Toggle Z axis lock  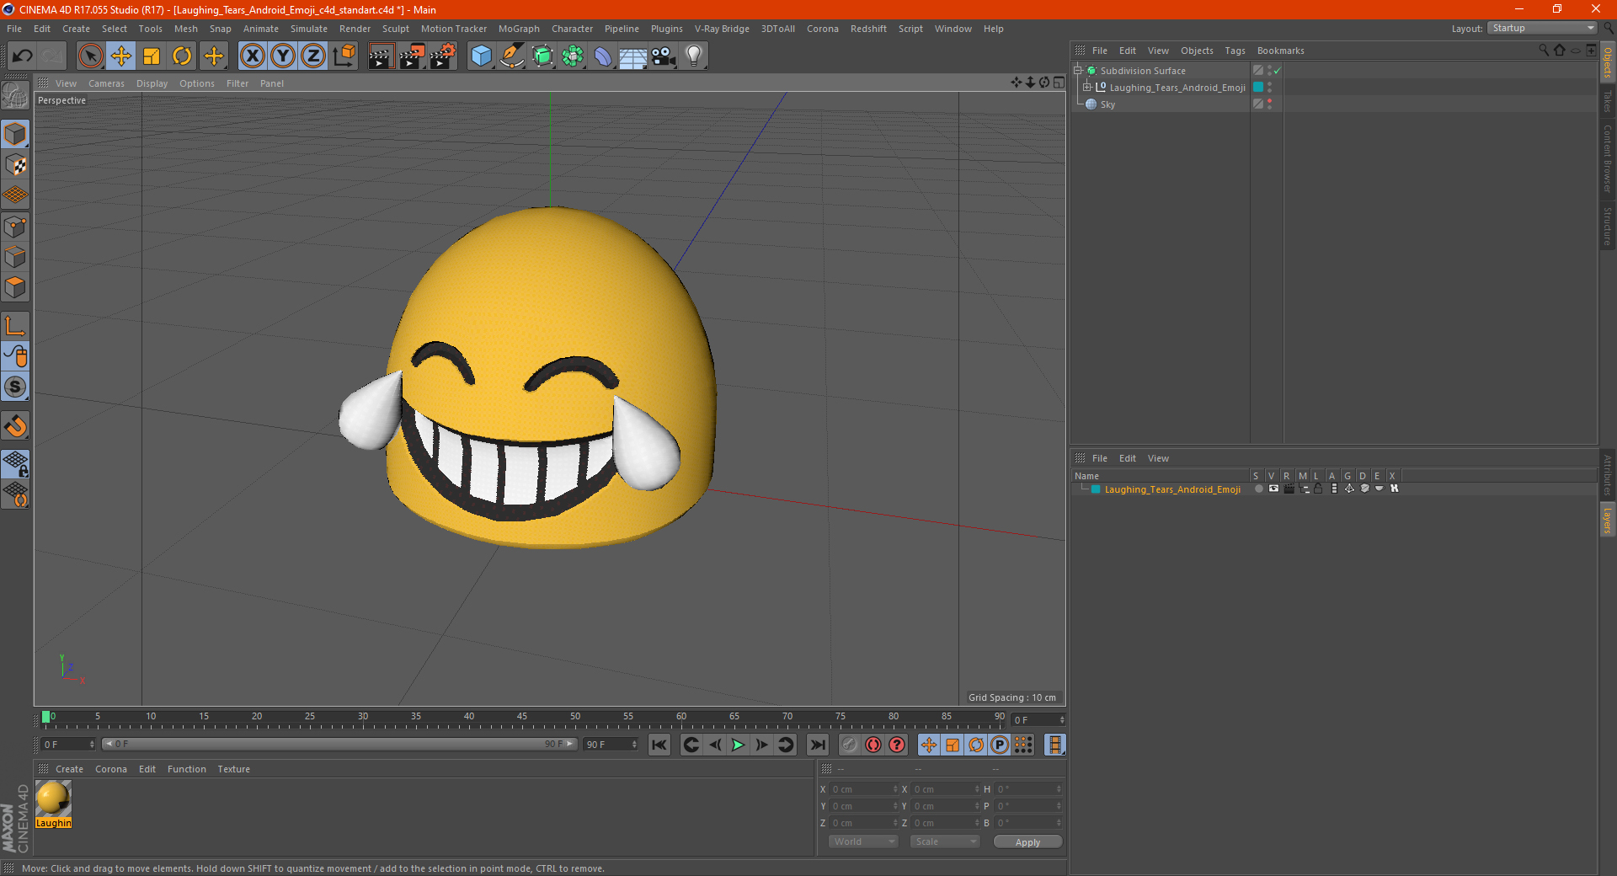point(312,56)
